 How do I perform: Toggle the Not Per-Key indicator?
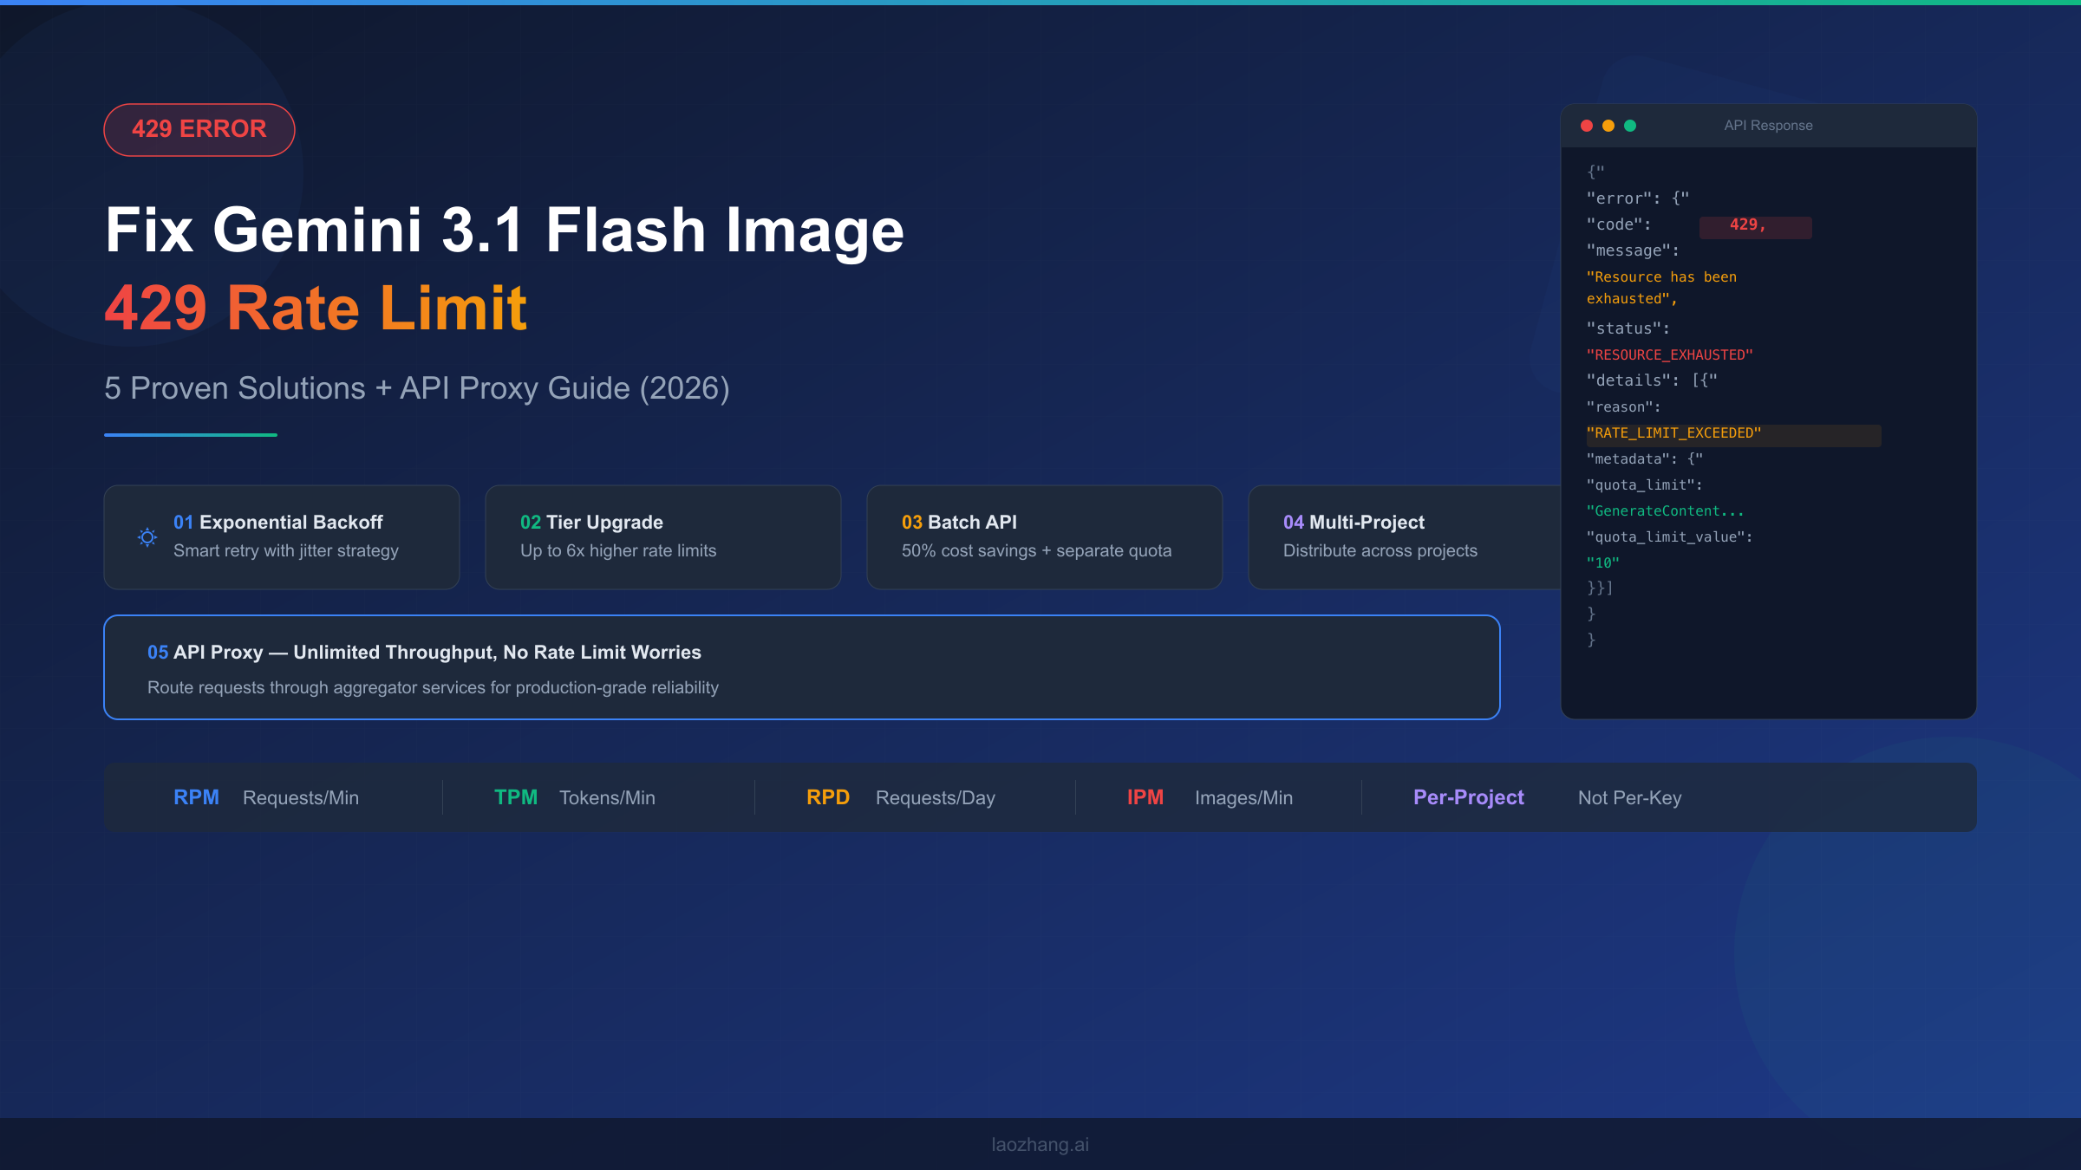1629,797
